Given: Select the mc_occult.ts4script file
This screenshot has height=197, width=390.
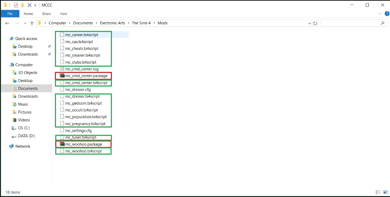Looking at the screenshot, I should 82,110.
